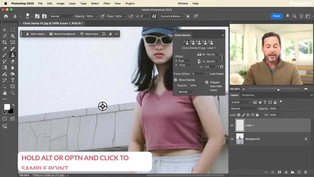Open the options bar blend Mode dropdown

coord(62,16)
